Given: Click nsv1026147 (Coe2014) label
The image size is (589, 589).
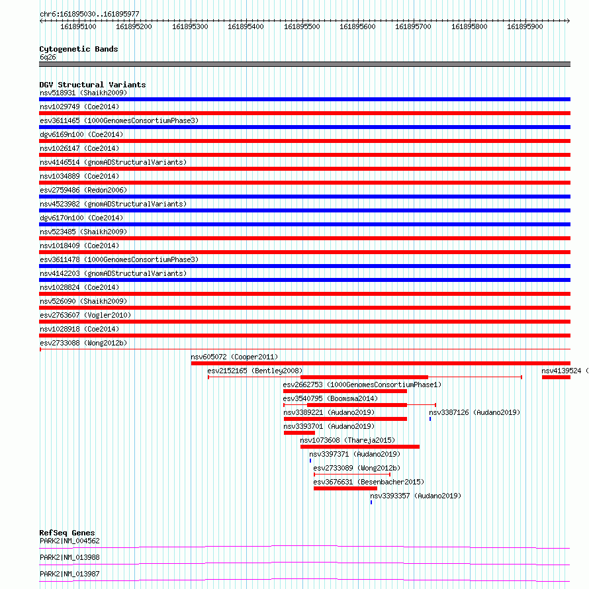Looking at the screenshot, I should 79,148.
